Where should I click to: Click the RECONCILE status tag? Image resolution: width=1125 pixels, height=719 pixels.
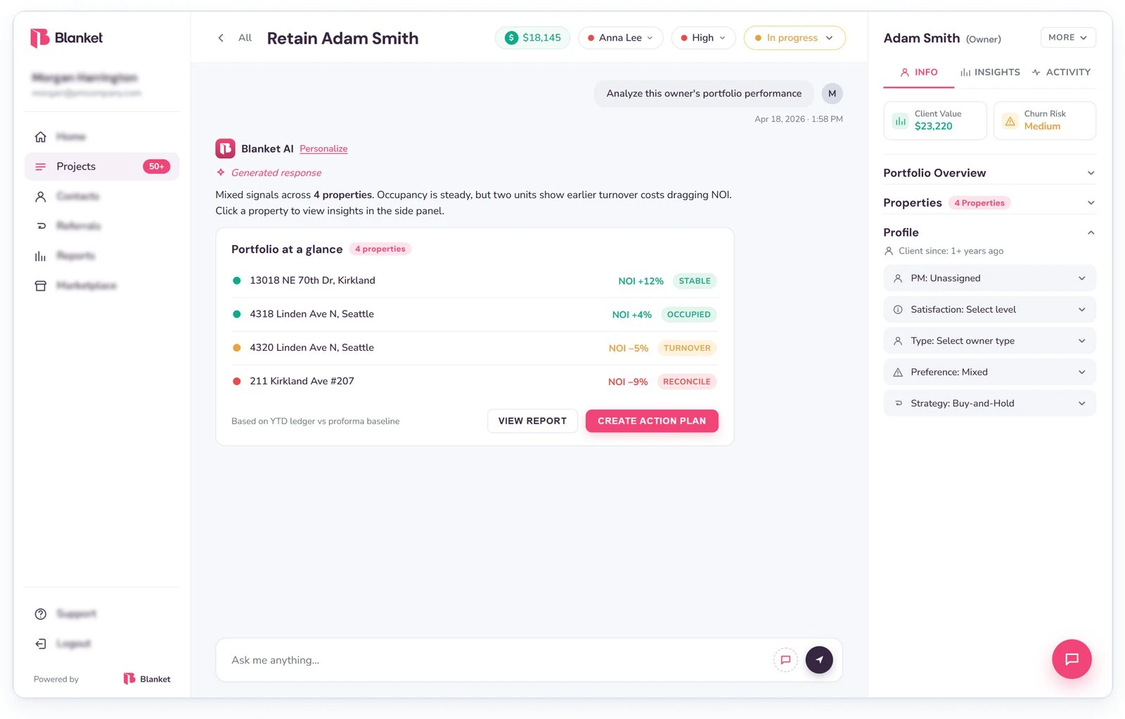pyautogui.click(x=687, y=382)
